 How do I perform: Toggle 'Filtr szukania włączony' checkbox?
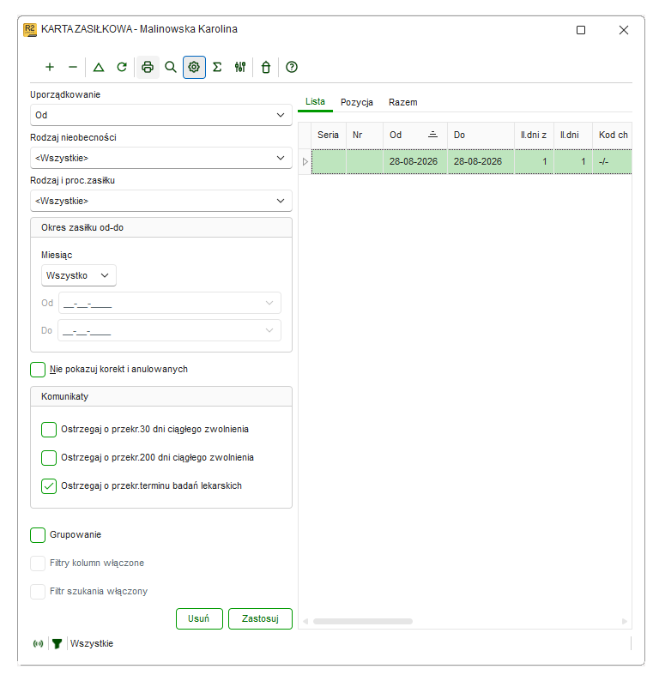[38, 592]
